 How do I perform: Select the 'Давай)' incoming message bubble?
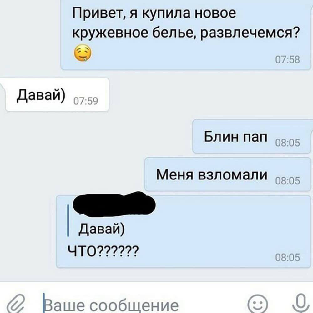(57, 95)
